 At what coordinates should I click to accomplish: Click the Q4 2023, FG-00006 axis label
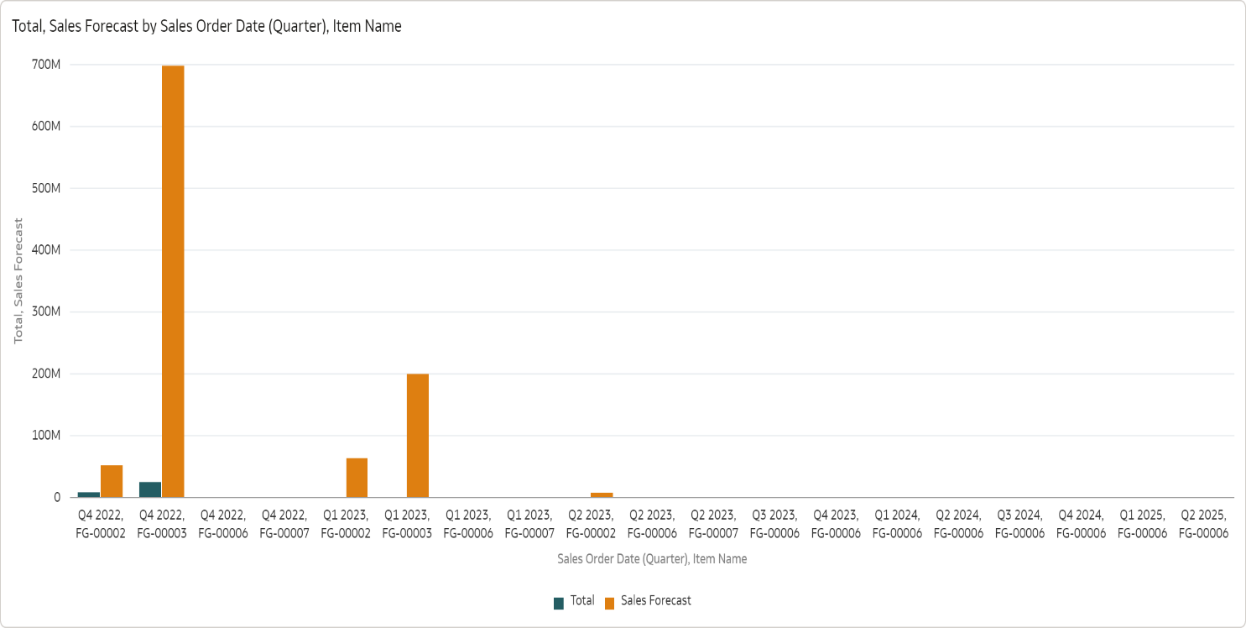point(836,524)
